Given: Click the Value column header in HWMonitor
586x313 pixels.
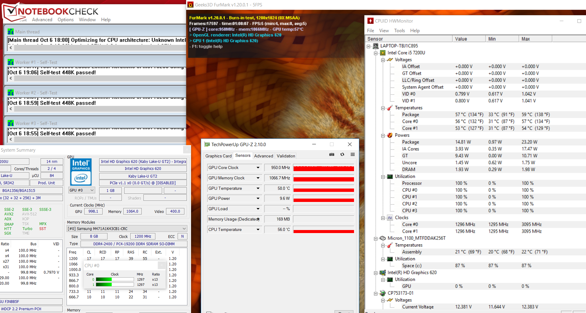Looking at the screenshot, I should point(469,39).
